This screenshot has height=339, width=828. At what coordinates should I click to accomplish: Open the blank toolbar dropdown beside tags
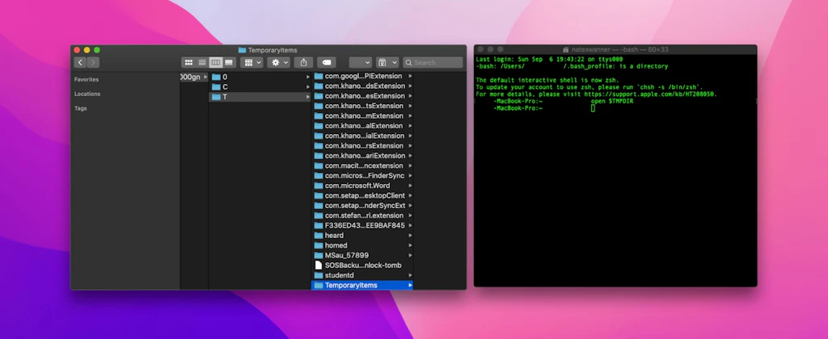[x=361, y=63]
